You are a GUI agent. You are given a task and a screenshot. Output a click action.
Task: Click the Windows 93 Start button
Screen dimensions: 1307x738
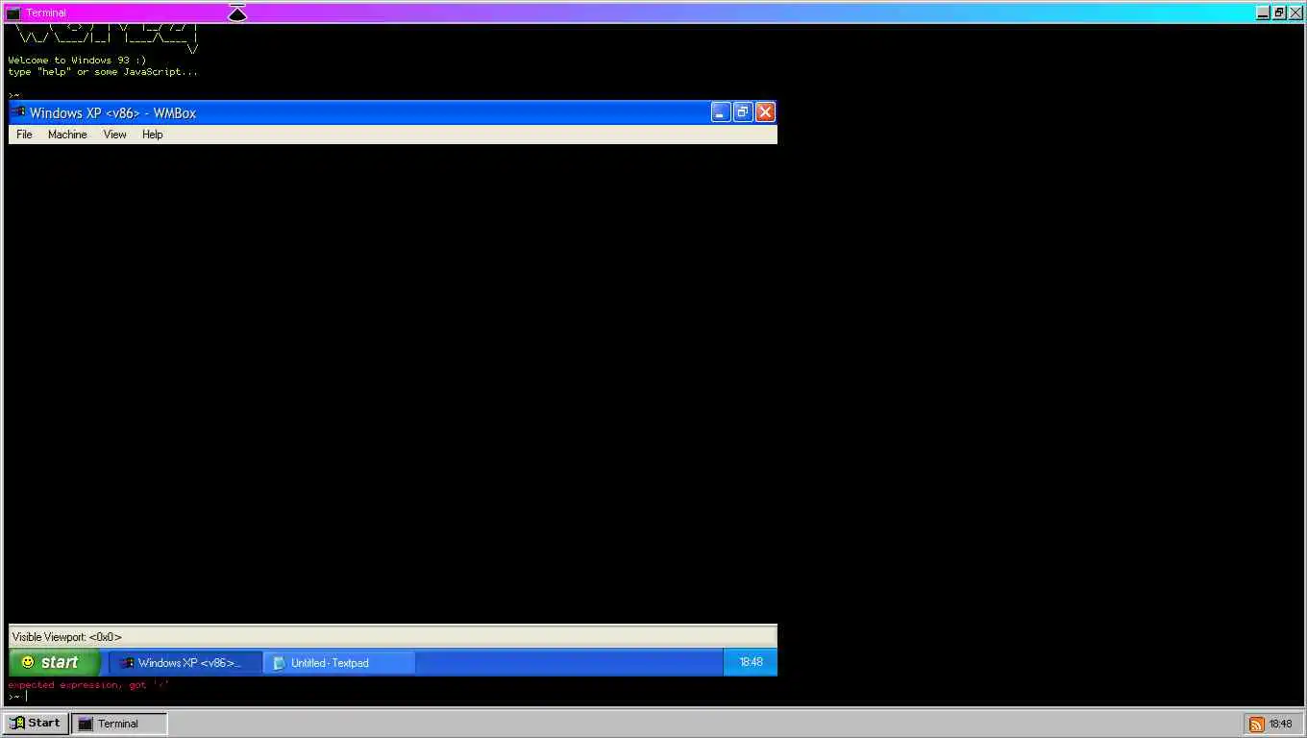click(x=36, y=724)
